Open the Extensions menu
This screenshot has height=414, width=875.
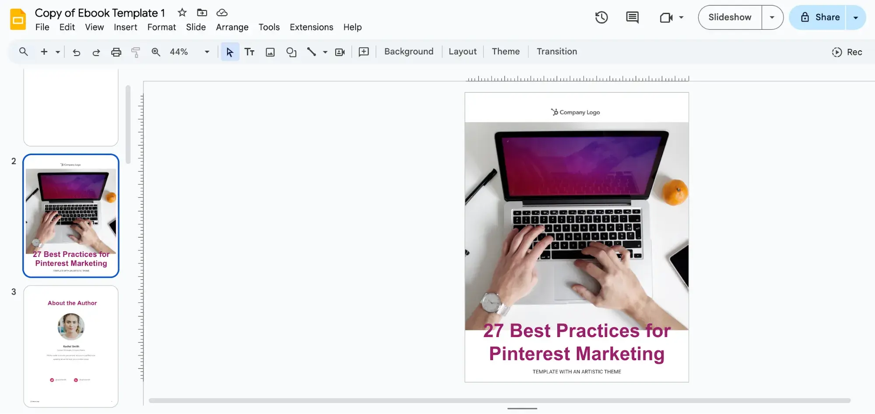pos(311,27)
